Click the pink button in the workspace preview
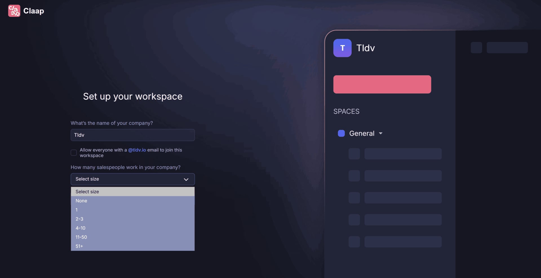The width and height of the screenshot is (541, 278). pos(382,84)
